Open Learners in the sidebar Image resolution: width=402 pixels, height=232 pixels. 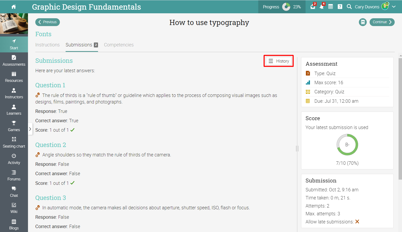point(14,110)
